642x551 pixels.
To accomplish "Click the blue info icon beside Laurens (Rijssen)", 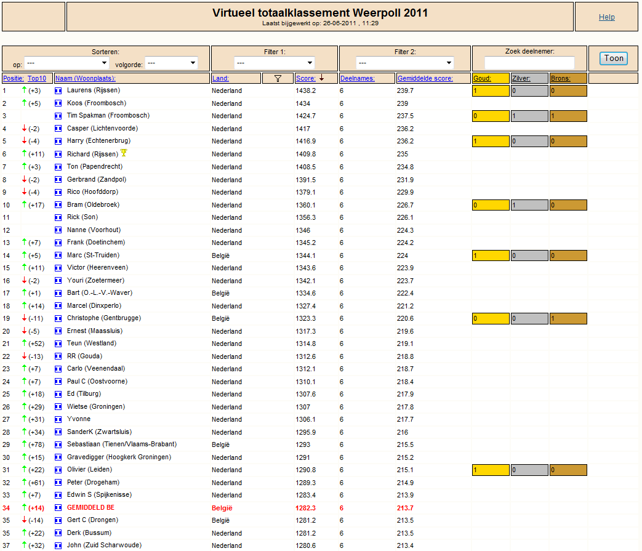I will 58,90.
